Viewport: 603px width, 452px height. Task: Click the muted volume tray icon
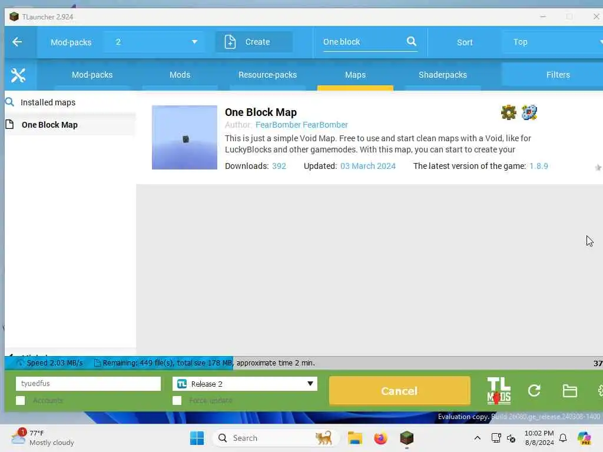pyautogui.click(x=511, y=438)
